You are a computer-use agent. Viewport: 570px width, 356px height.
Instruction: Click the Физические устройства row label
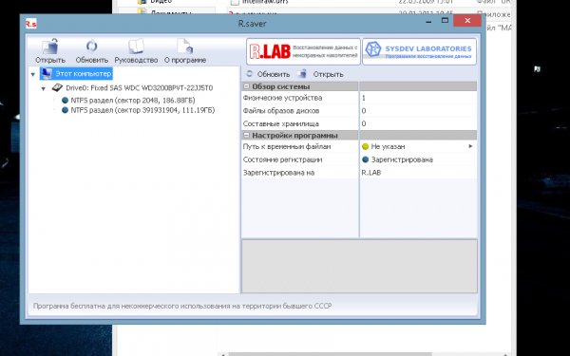pyautogui.click(x=282, y=98)
